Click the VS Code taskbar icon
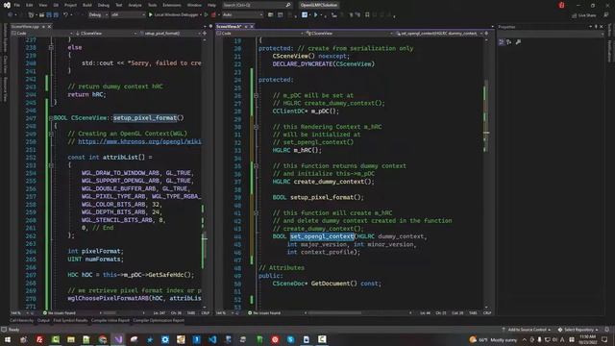The height and width of the screenshot is (346, 615). point(212,339)
